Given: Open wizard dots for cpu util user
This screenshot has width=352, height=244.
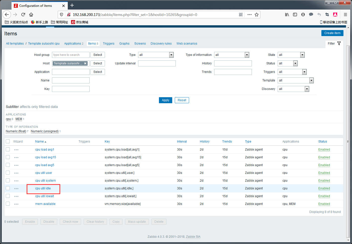Looking at the screenshot, I should tap(16, 173).
